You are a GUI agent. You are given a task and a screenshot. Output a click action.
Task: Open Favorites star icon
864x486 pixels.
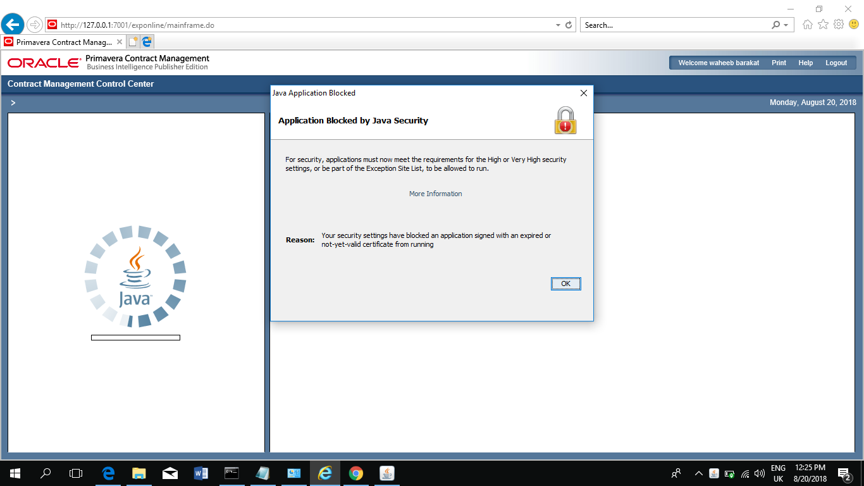(x=823, y=25)
